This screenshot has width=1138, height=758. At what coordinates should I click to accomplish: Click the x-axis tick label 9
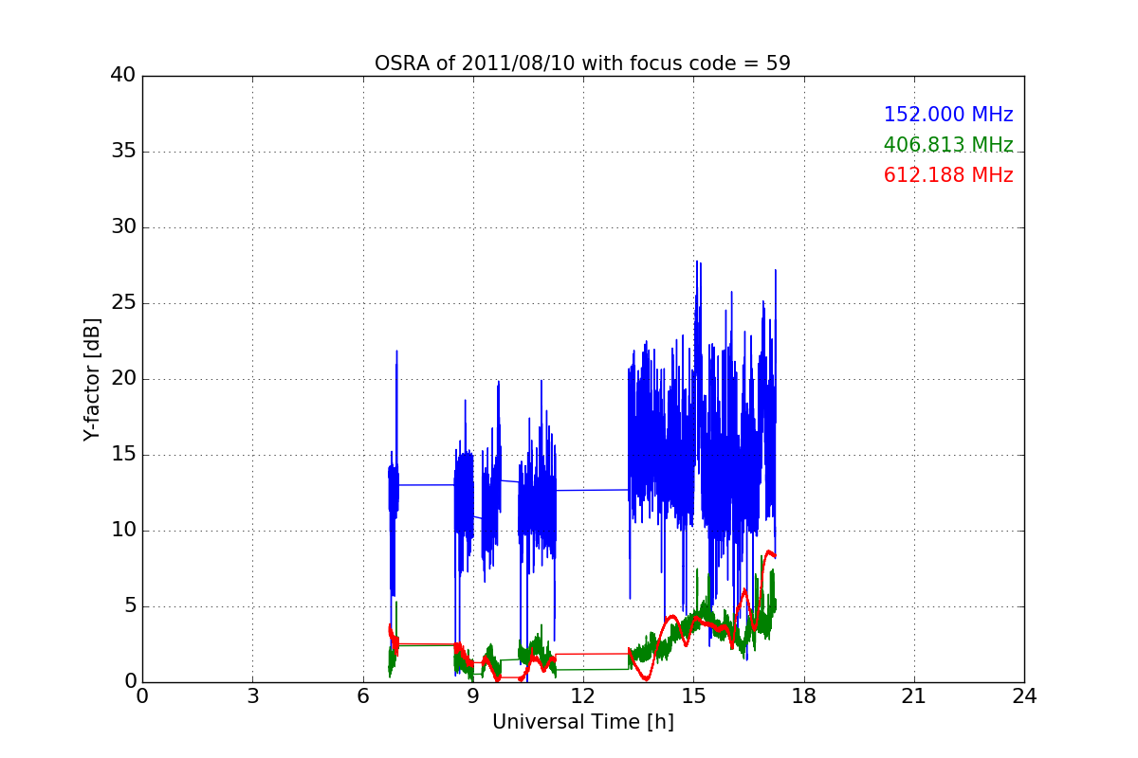[x=473, y=696]
